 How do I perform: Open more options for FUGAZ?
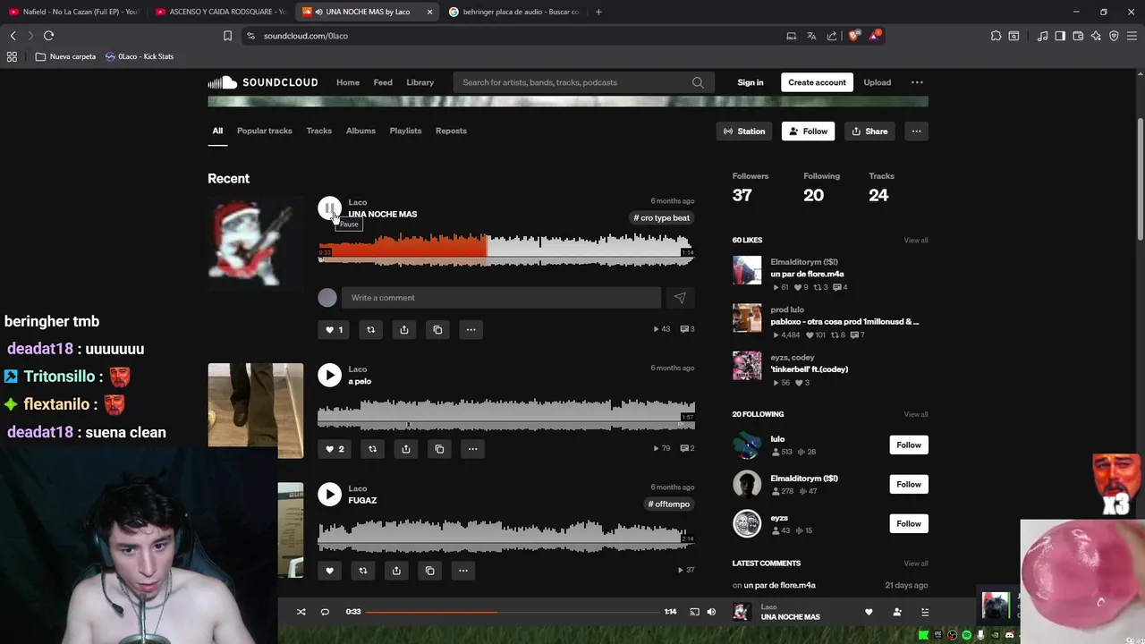[463, 571]
